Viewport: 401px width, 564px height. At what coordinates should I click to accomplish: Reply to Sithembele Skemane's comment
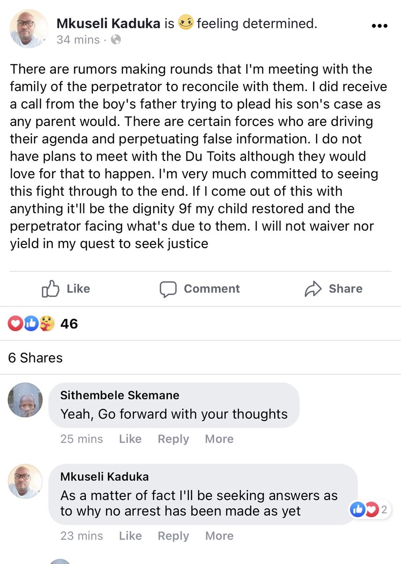(x=173, y=439)
